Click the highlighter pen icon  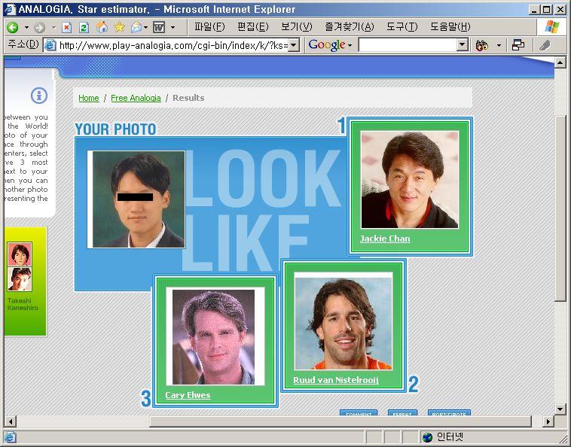545,45
